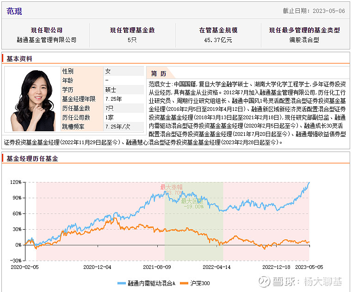Click the 历任公司数 row label
Viewport: 352px width, 292px height.
76,117
